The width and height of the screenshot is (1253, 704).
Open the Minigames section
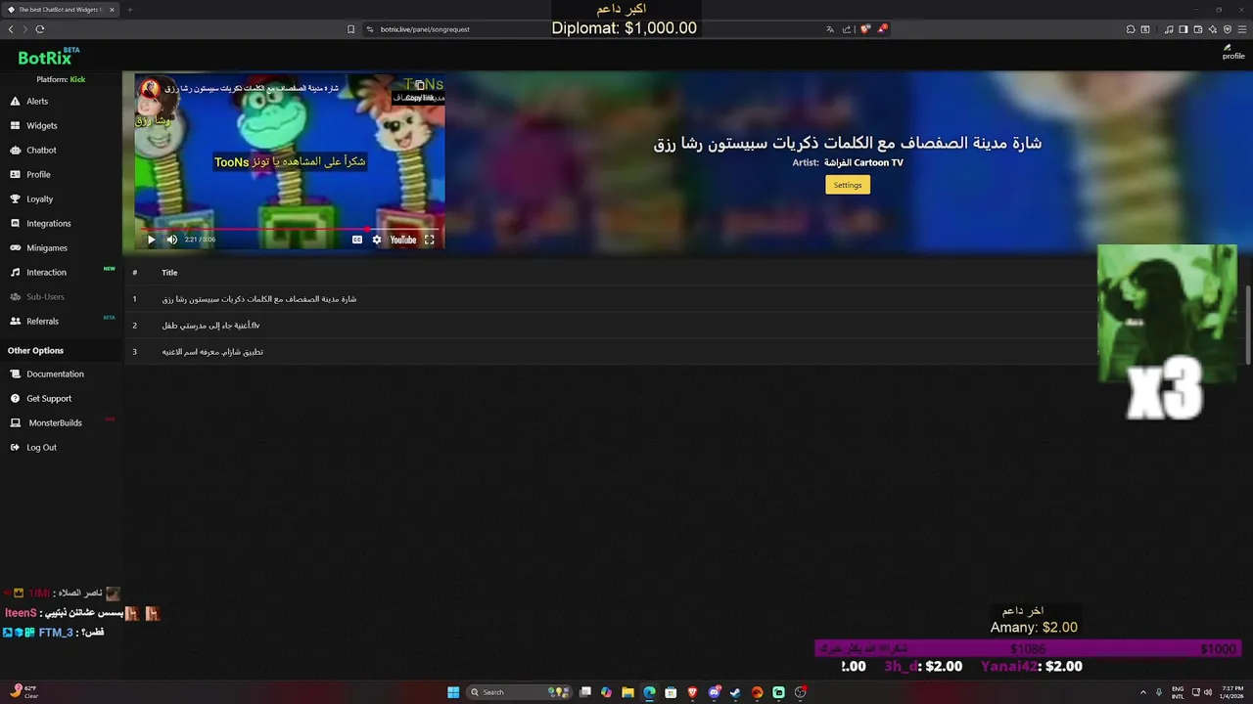(46, 248)
